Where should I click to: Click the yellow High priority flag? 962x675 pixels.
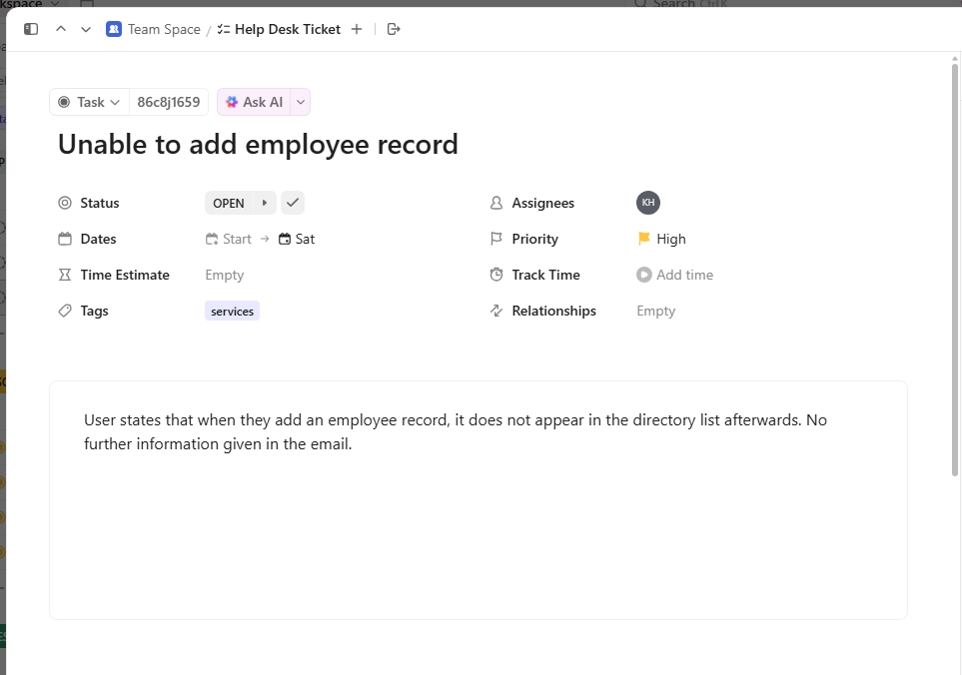point(644,239)
